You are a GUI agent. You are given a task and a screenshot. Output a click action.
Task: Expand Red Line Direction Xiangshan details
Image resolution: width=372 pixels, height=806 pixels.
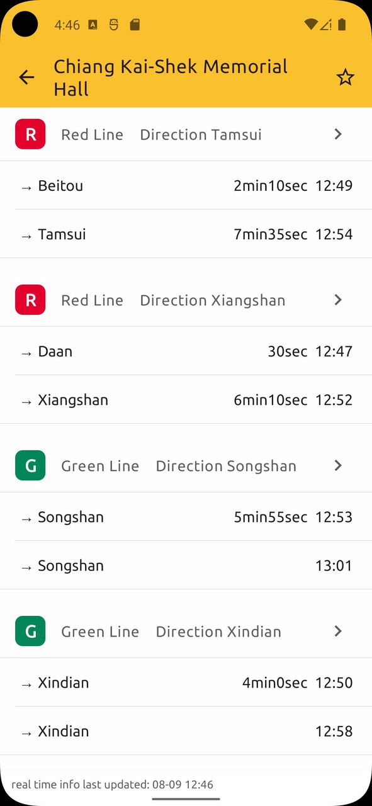point(338,300)
